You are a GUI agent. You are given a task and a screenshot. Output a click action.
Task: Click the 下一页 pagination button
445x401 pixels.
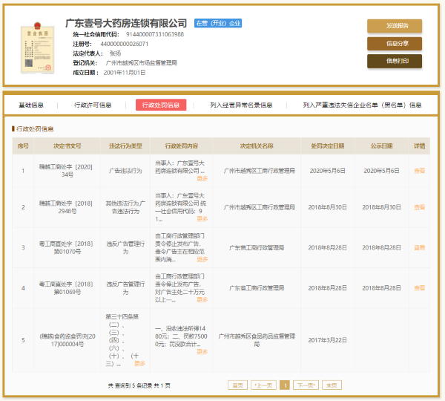(x=306, y=385)
